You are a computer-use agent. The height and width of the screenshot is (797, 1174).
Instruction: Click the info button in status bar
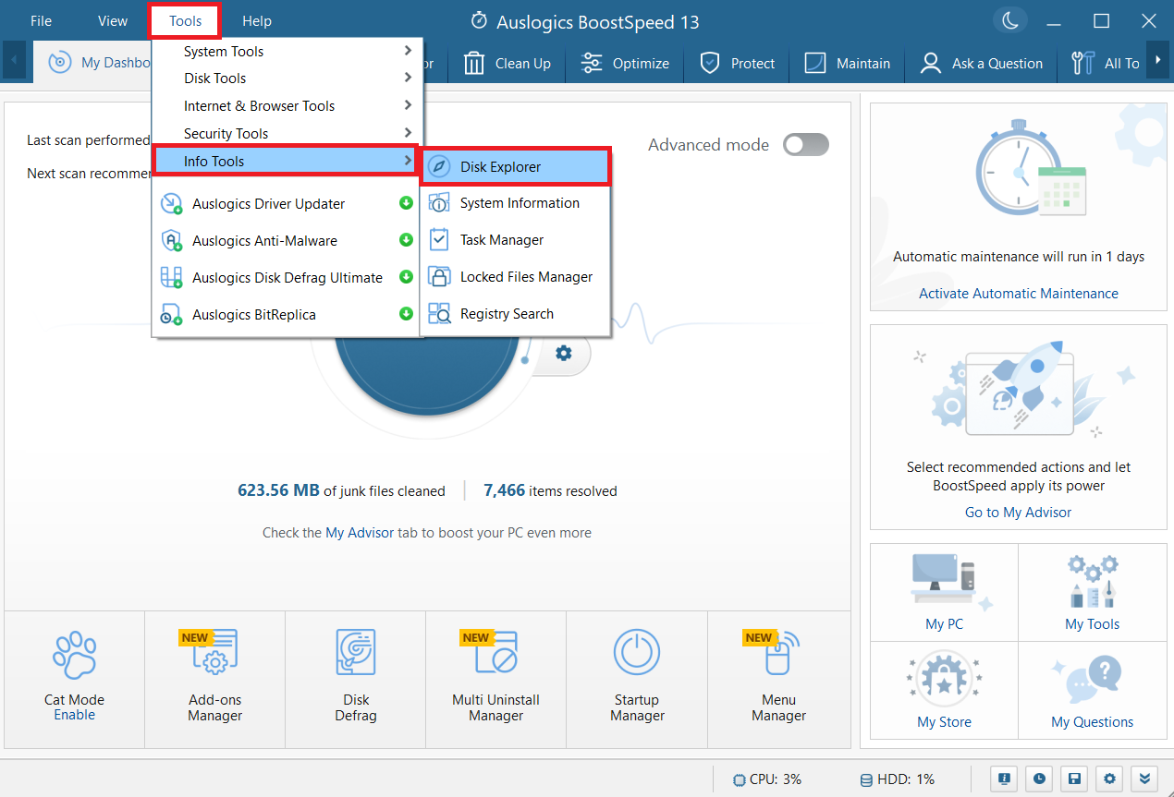coord(1005,779)
